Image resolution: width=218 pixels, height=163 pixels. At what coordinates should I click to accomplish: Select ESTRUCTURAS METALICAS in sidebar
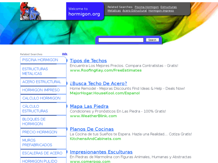(43, 71)
